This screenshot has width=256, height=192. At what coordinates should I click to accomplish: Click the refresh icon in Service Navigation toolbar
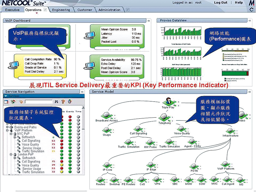point(13,102)
